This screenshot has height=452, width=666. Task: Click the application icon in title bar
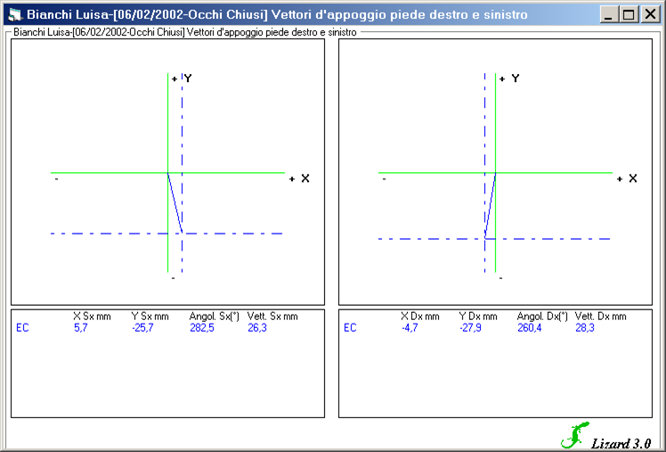(x=14, y=15)
